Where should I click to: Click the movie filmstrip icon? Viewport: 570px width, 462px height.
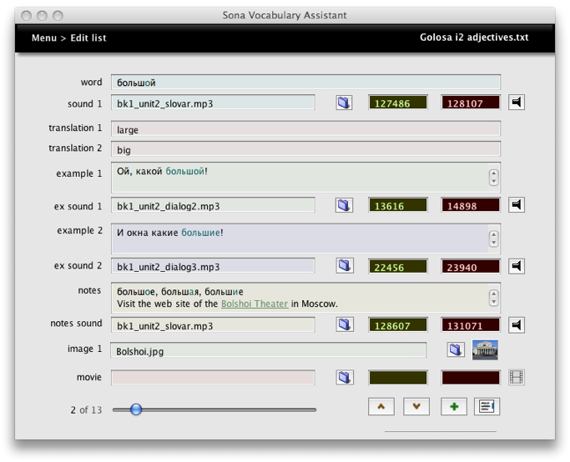517,378
